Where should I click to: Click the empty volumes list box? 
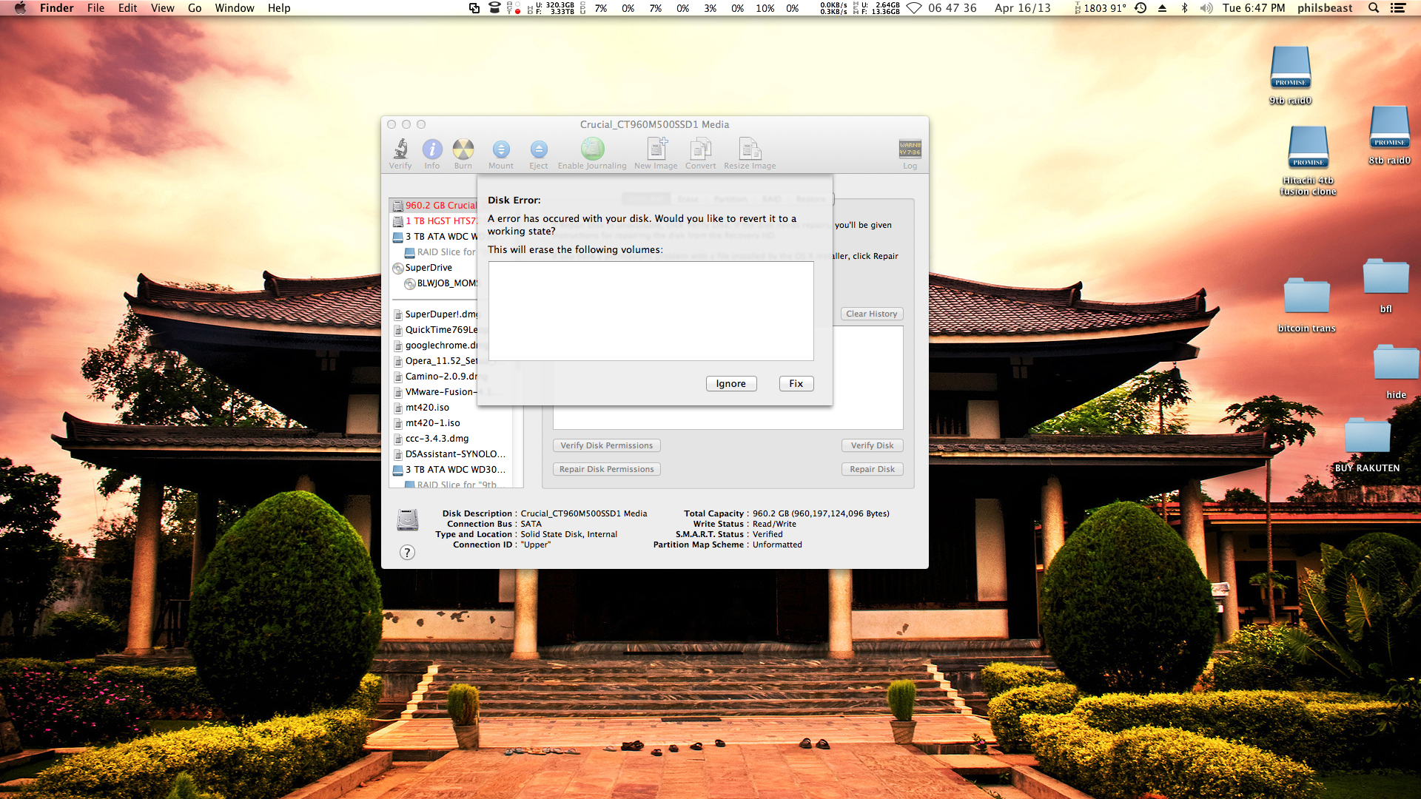point(651,311)
